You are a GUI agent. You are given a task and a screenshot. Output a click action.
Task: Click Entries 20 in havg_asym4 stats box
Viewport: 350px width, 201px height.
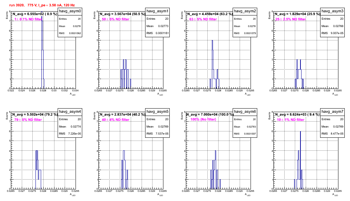tap(70, 119)
